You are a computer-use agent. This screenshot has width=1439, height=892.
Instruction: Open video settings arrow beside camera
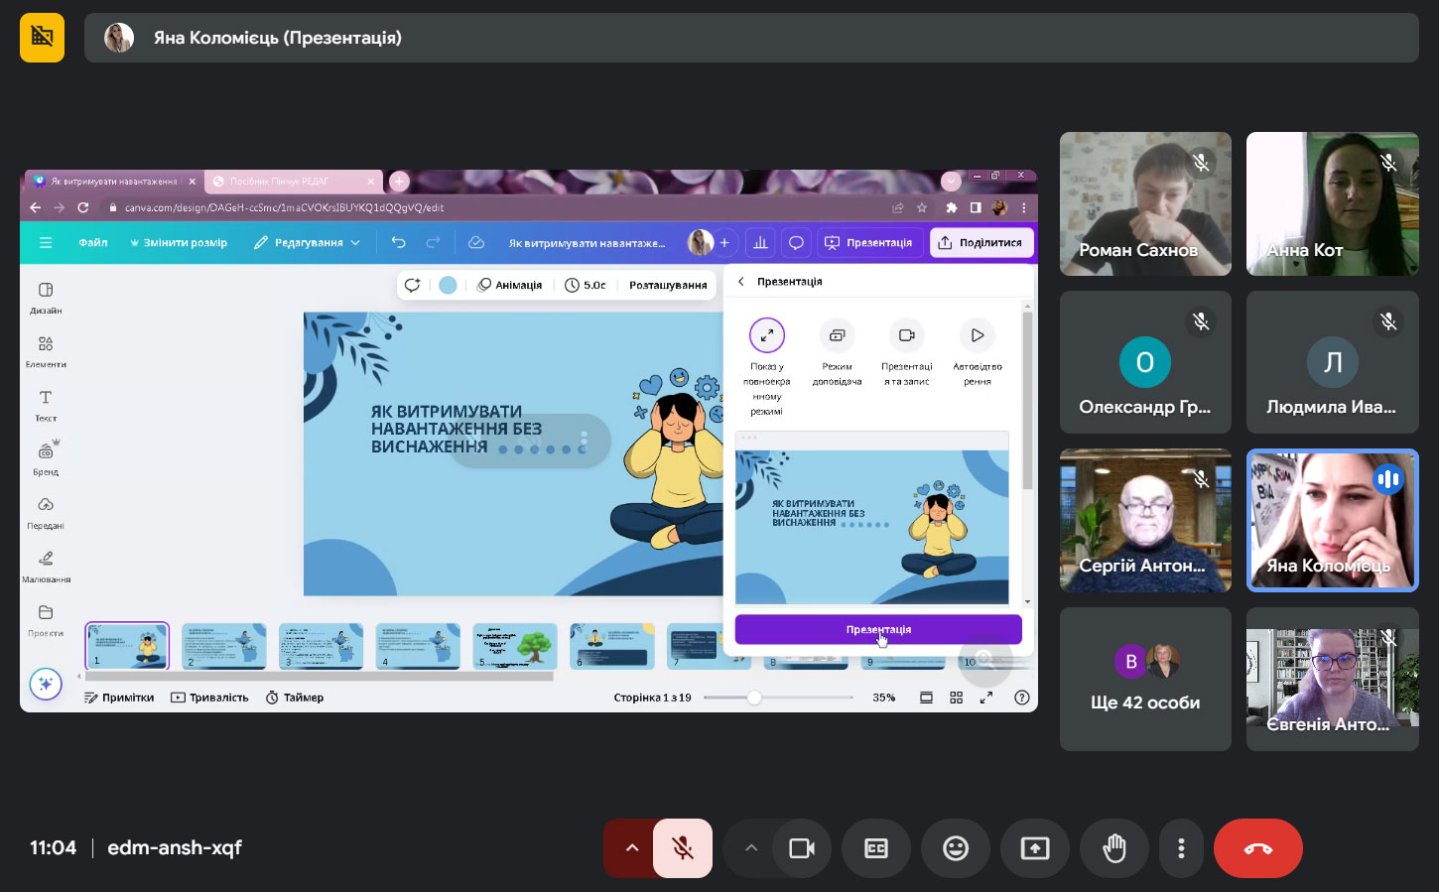coord(751,848)
